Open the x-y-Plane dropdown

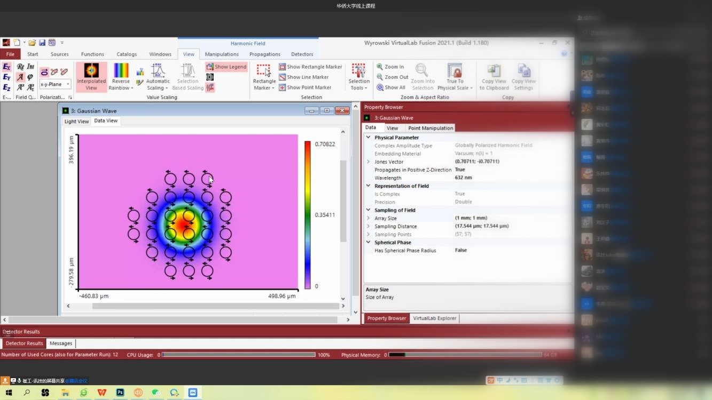coord(55,84)
